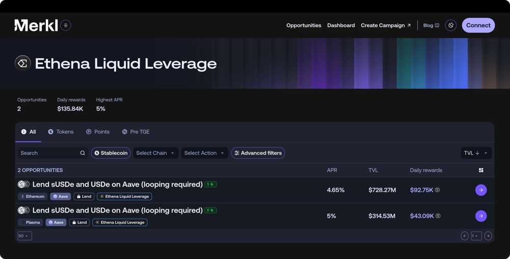Open Dashboard in top navigation
Screen dimensions: 510x259
341,25
